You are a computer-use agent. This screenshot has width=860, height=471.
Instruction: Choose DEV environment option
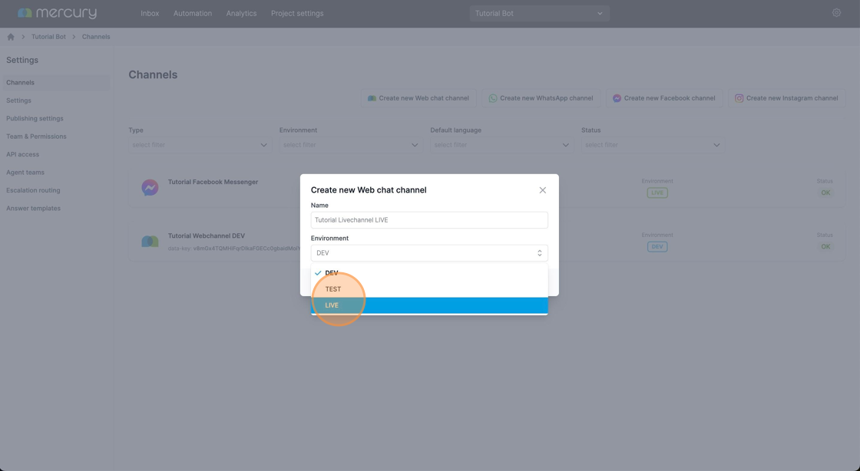click(x=429, y=273)
